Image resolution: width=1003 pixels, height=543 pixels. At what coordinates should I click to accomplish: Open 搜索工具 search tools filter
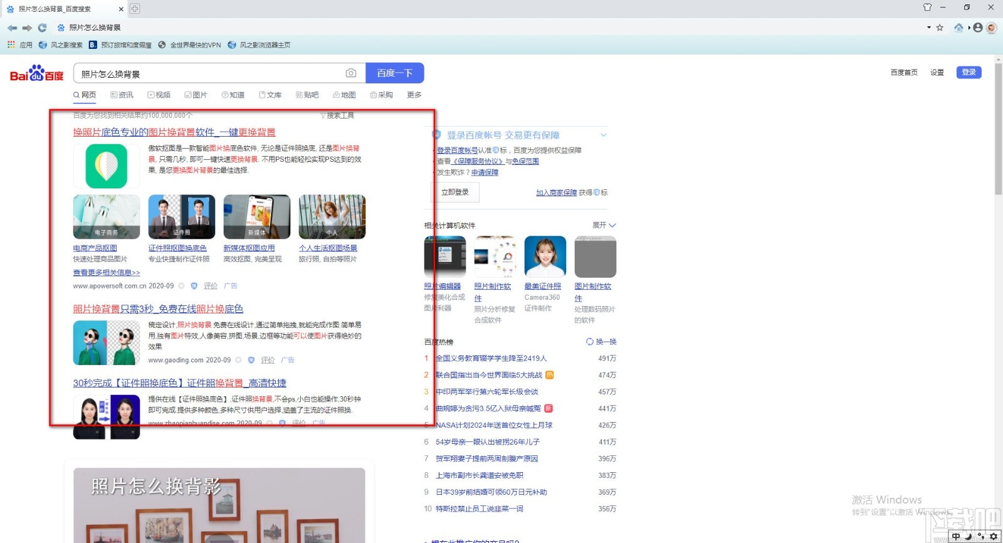pos(337,115)
